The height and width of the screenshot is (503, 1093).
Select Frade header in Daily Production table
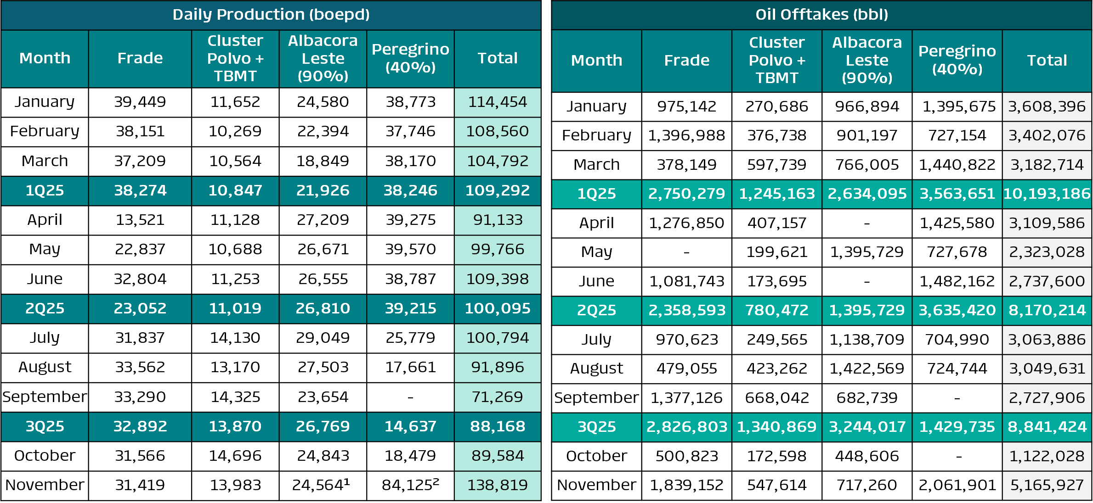(x=140, y=58)
